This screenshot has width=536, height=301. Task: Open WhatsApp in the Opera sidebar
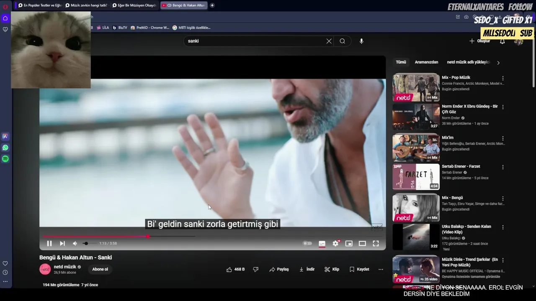(5, 148)
